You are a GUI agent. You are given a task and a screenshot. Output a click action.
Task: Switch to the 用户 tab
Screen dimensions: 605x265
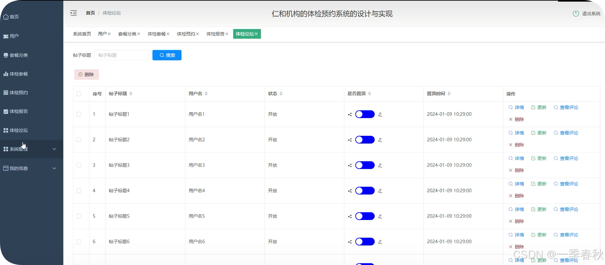click(102, 34)
